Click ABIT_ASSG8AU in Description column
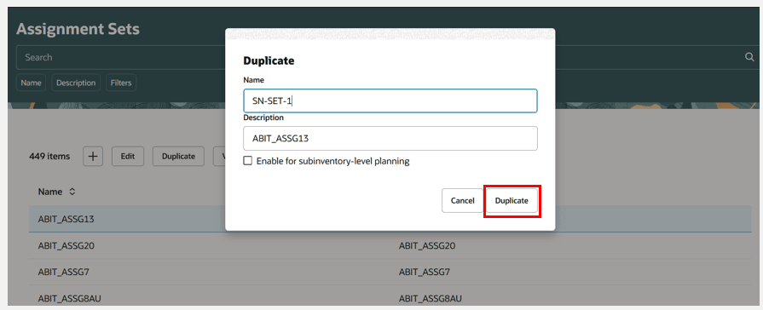Viewport: 763px width, 310px height. click(431, 298)
